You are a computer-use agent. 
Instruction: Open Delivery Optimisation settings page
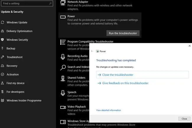click(19, 31)
